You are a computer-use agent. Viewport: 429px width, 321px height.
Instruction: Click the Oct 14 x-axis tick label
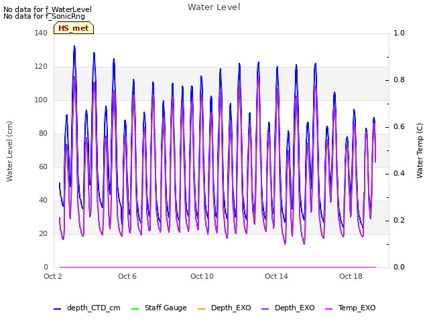[x=276, y=276]
